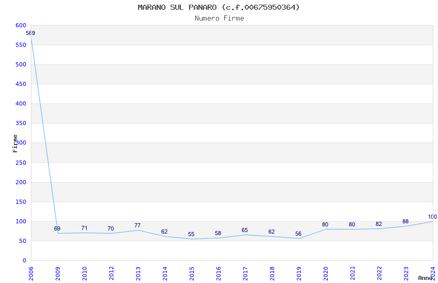Image resolution: width=438 pixels, height=283 pixels.
Task: Click the y-axis value 500
Action: [x=21, y=64]
